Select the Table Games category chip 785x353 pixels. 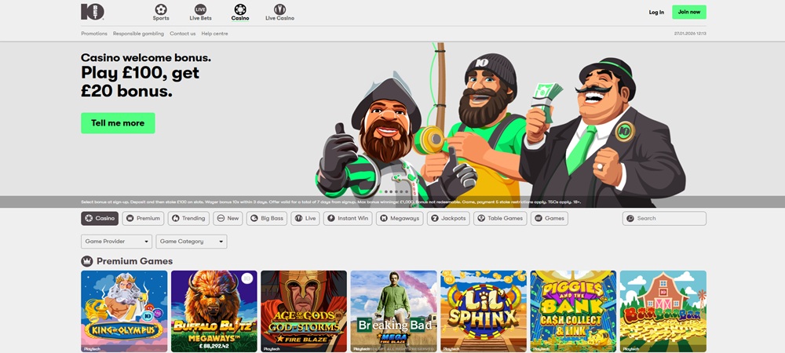[499, 219]
